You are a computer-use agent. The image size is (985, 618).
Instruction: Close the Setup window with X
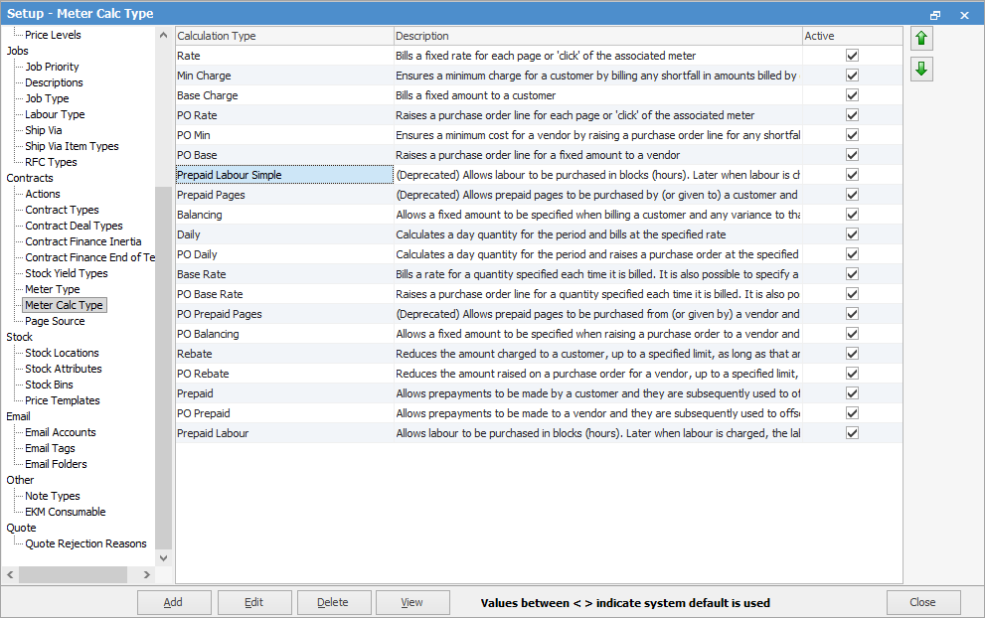(964, 15)
